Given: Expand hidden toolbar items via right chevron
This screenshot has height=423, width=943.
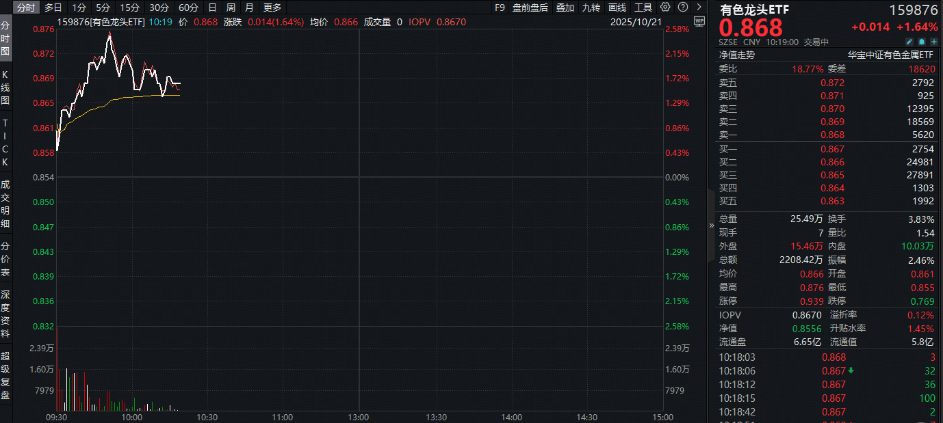Looking at the screenshot, I should (699, 7).
